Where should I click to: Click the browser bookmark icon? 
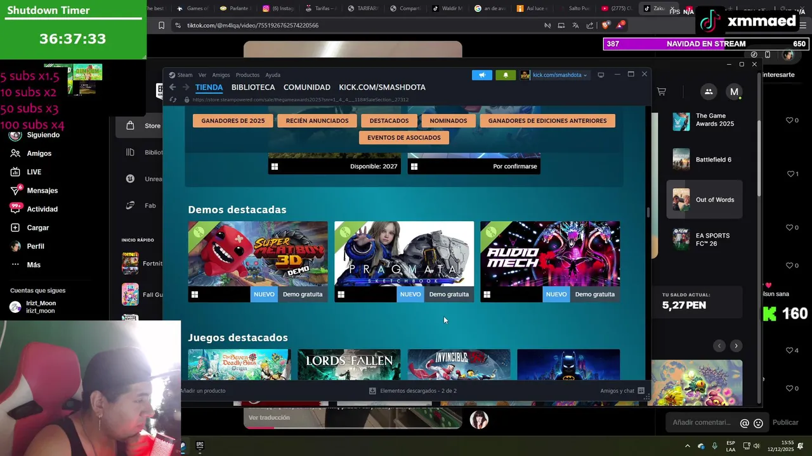click(x=161, y=25)
